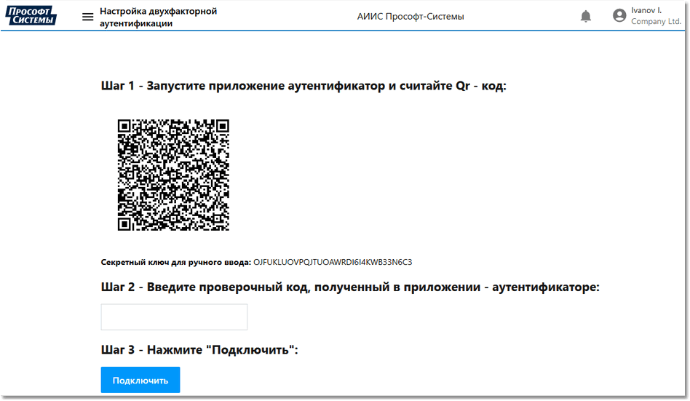Click the Шаг 1 heading text
This screenshot has width=690, height=401.
click(304, 86)
